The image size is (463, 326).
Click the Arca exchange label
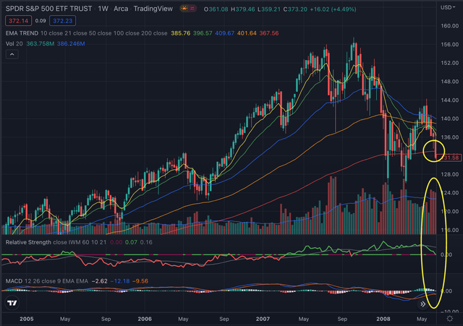tap(121, 9)
